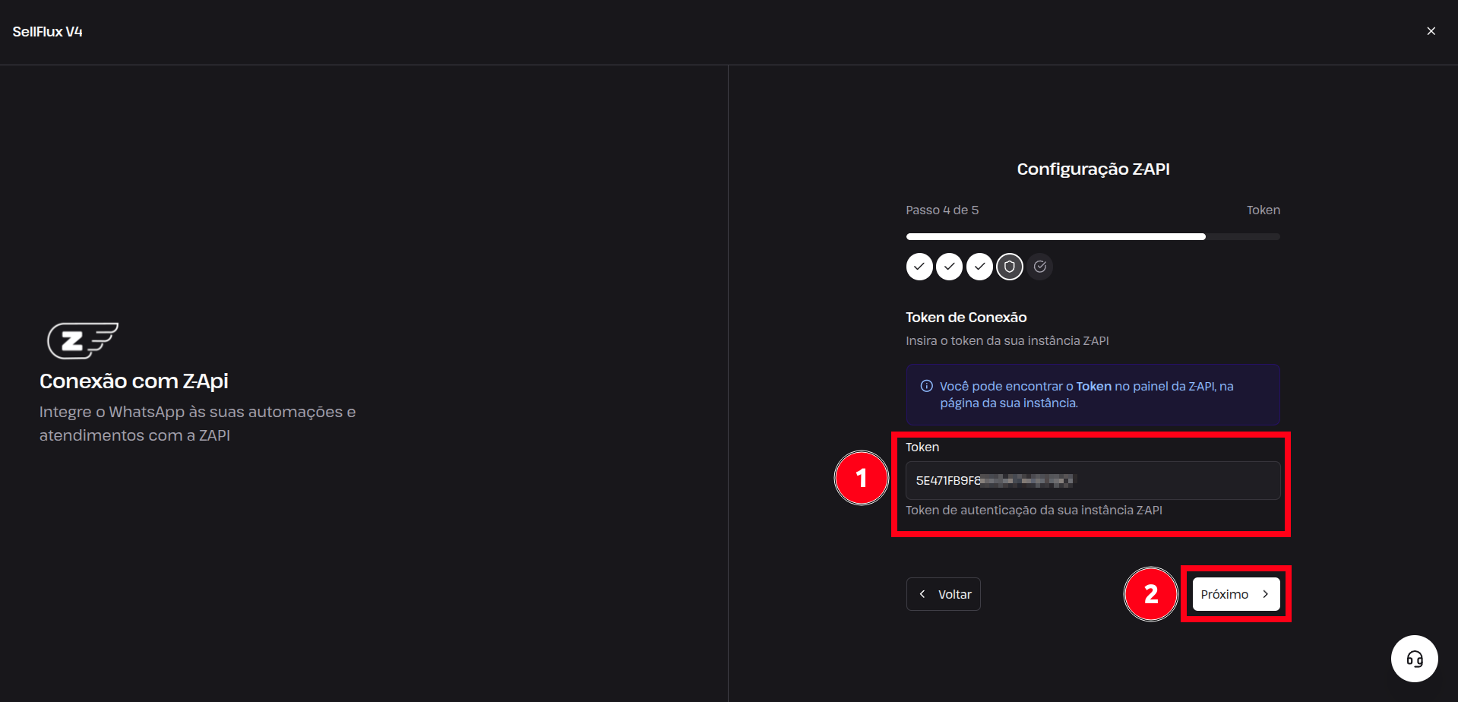The image size is (1458, 702).
Task: Click the 'SellFlux V4' window title
Action: click(47, 32)
